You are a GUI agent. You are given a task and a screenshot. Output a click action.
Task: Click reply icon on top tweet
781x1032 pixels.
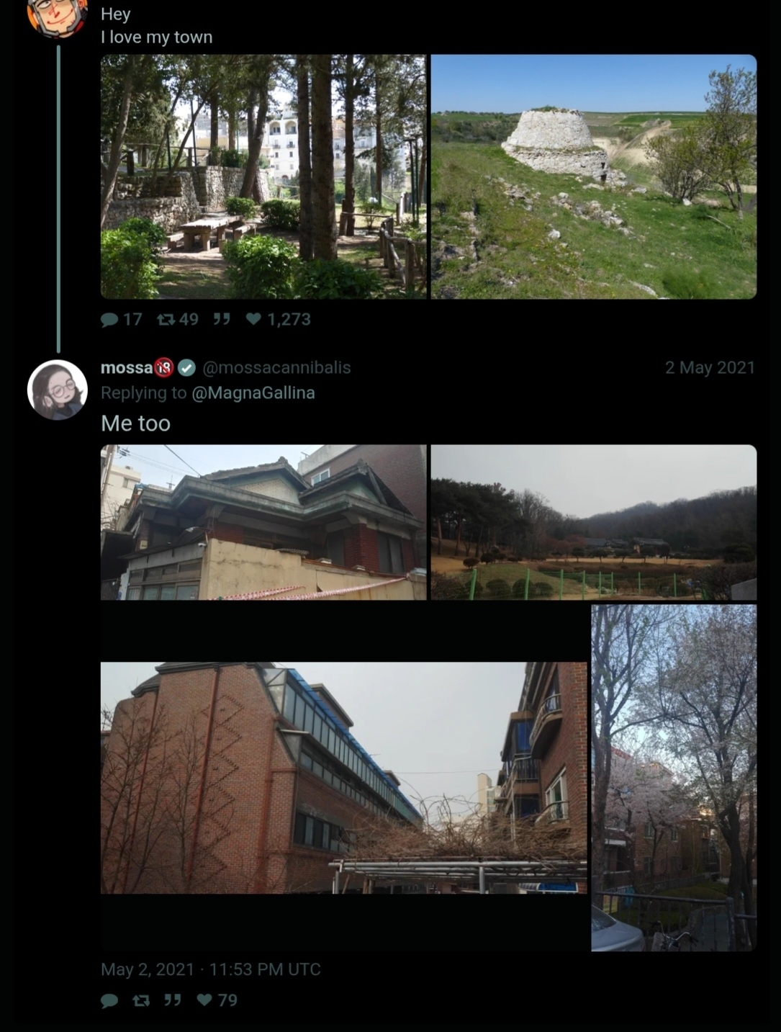click(x=109, y=319)
